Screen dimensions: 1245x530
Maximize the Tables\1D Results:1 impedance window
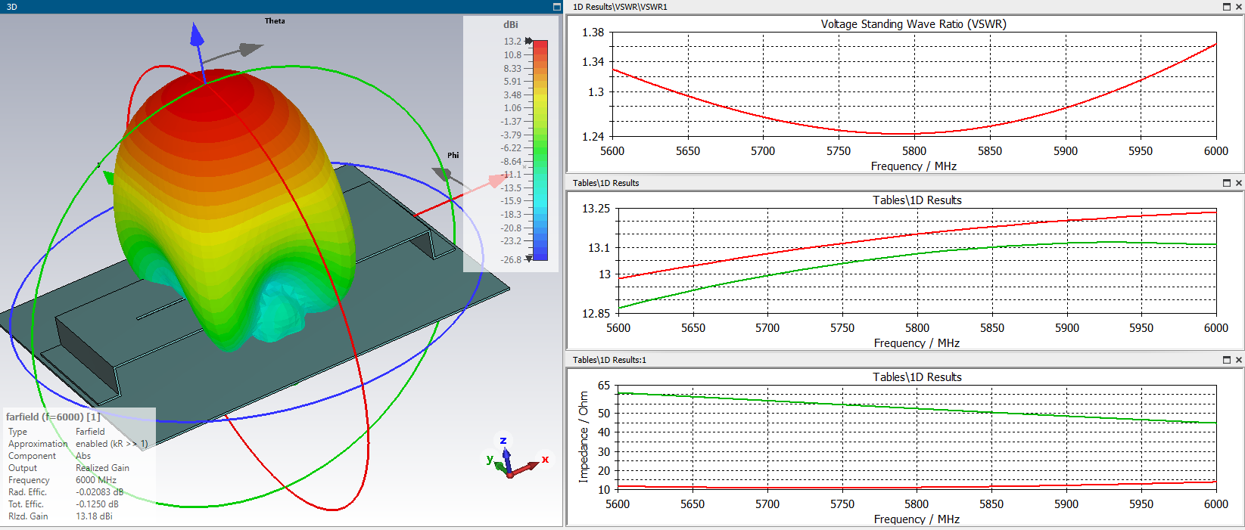tap(1227, 360)
